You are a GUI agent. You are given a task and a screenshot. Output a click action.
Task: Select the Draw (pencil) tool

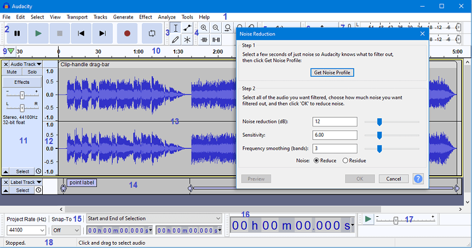coord(176,39)
